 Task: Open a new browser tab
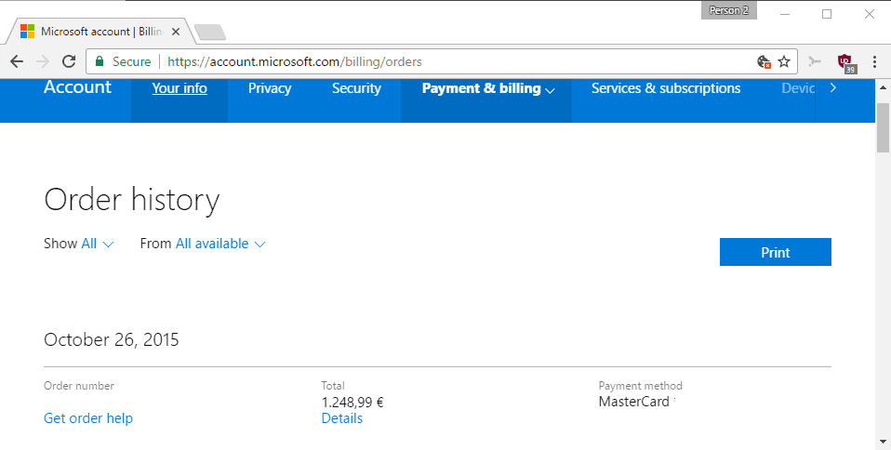point(209,33)
